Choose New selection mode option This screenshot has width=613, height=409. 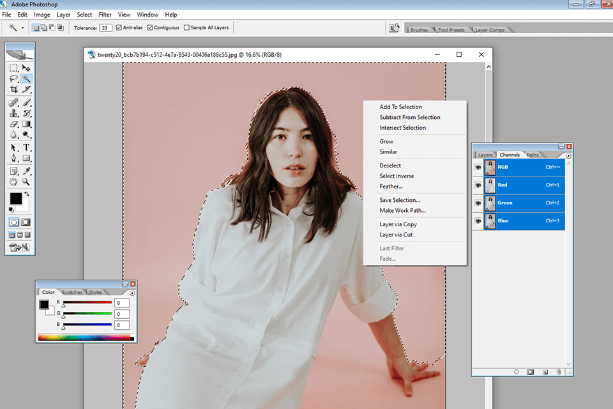click(x=36, y=27)
